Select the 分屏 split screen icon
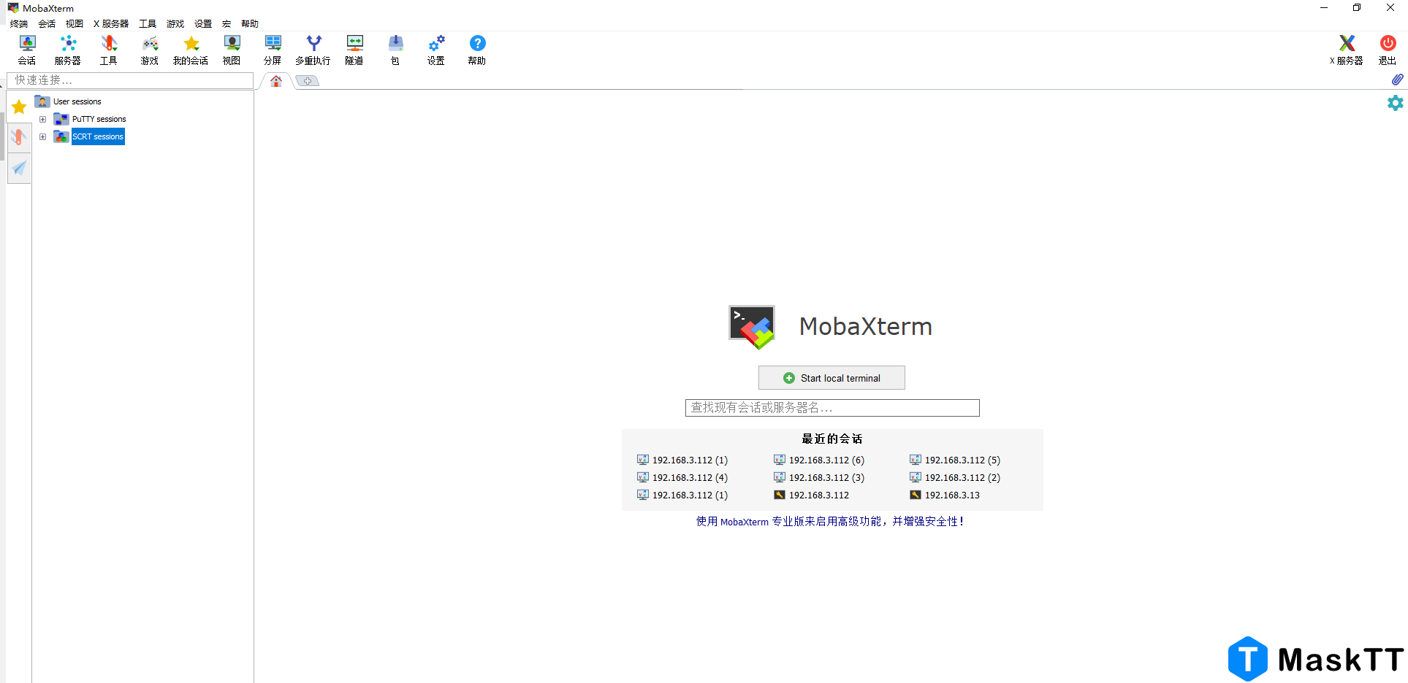This screenshot has height=683, width=1408. (x=273, y=50)
